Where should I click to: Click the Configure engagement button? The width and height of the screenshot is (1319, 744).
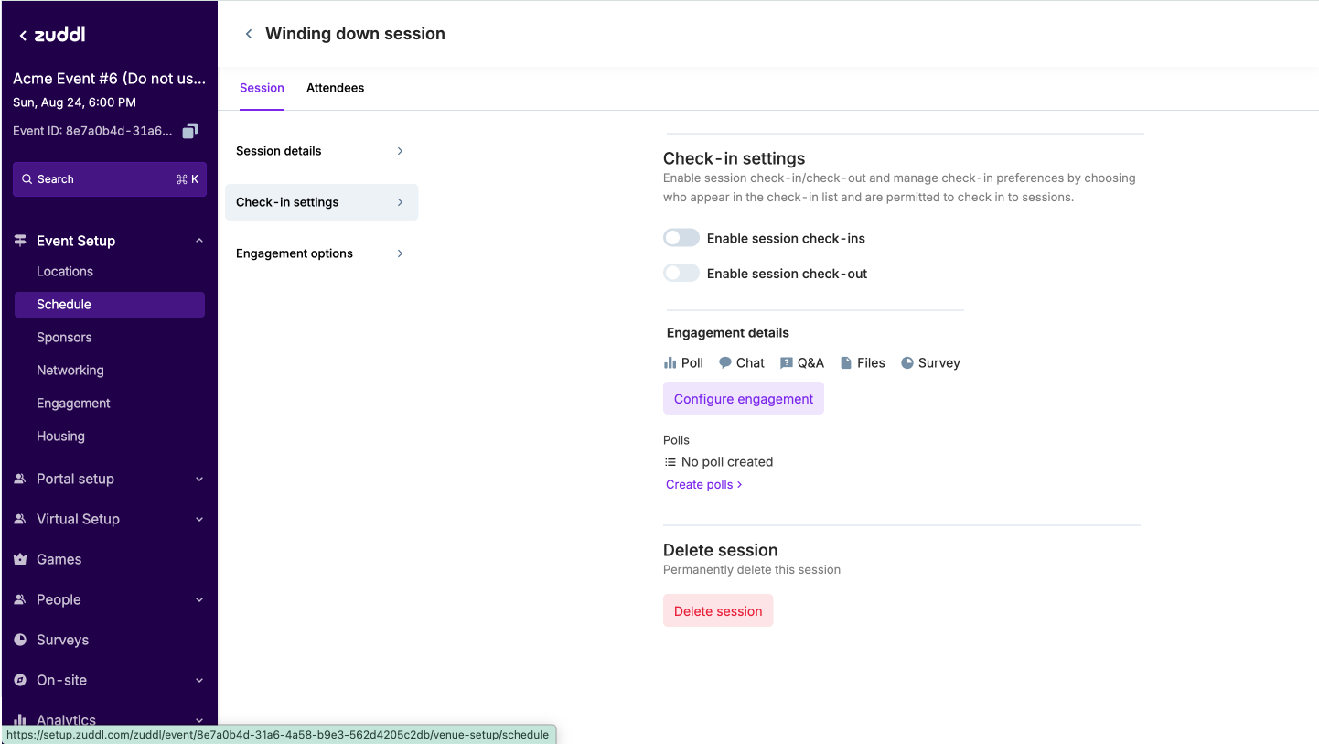(x=743, y=399)
